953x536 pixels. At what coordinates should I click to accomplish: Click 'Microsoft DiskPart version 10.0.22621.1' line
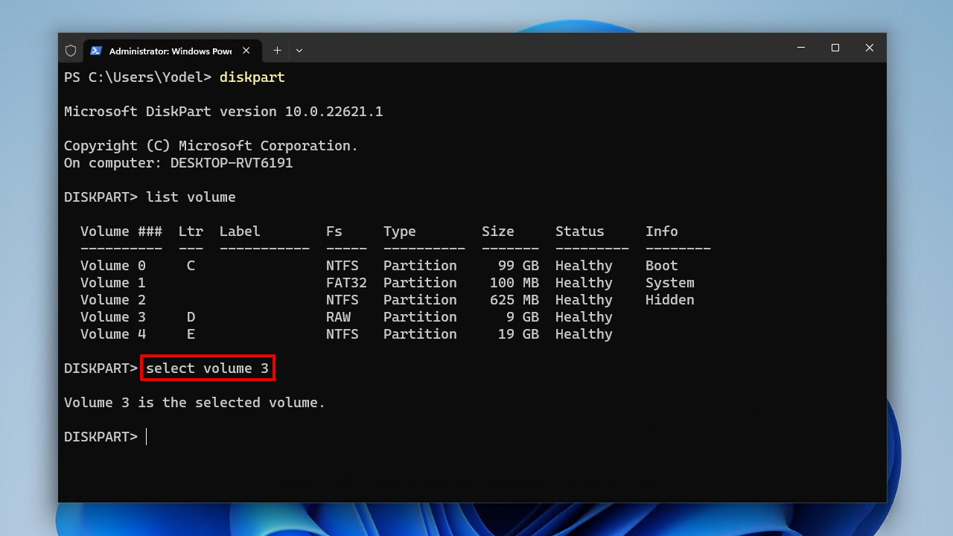(x=223, y=112)
